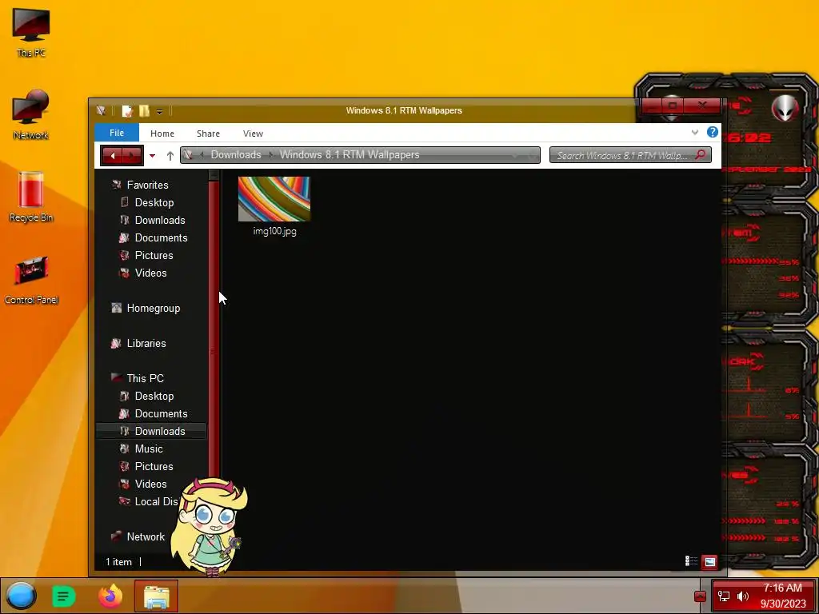Switch to large thumbnails view in status bar

[x=709, y=562]
